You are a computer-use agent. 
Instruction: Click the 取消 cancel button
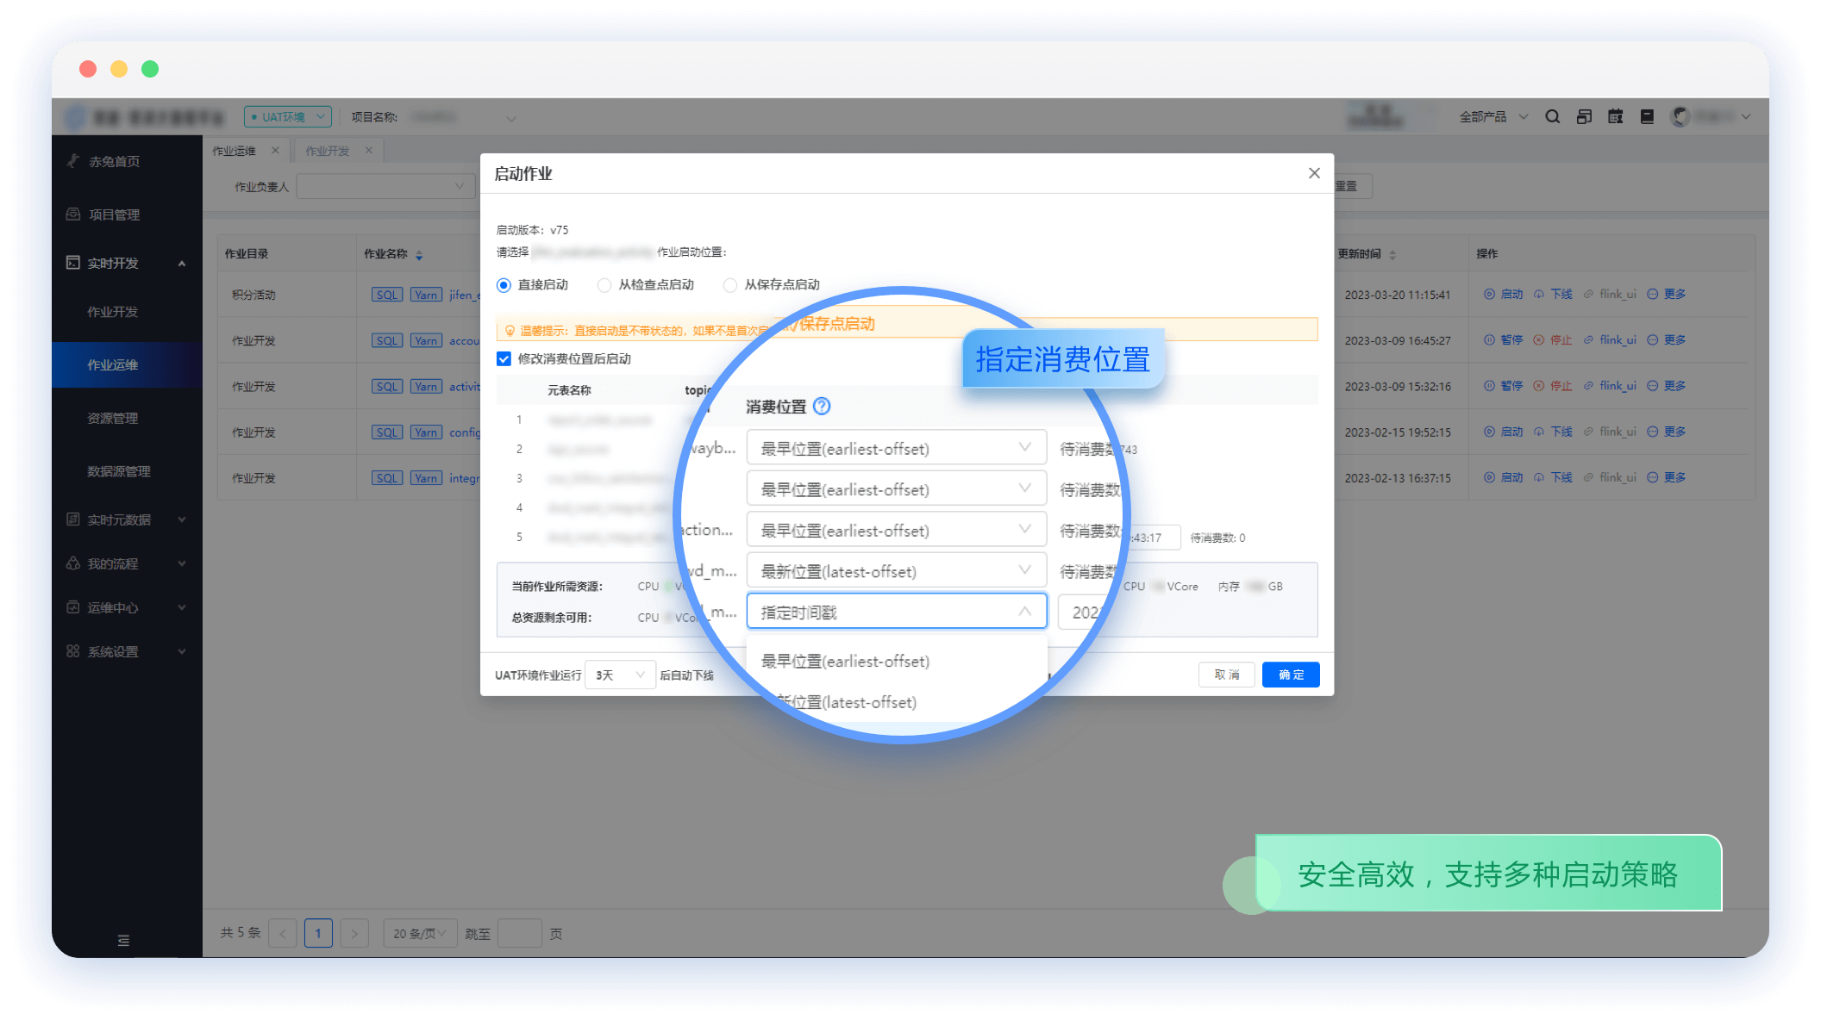tap(1227, 675)
